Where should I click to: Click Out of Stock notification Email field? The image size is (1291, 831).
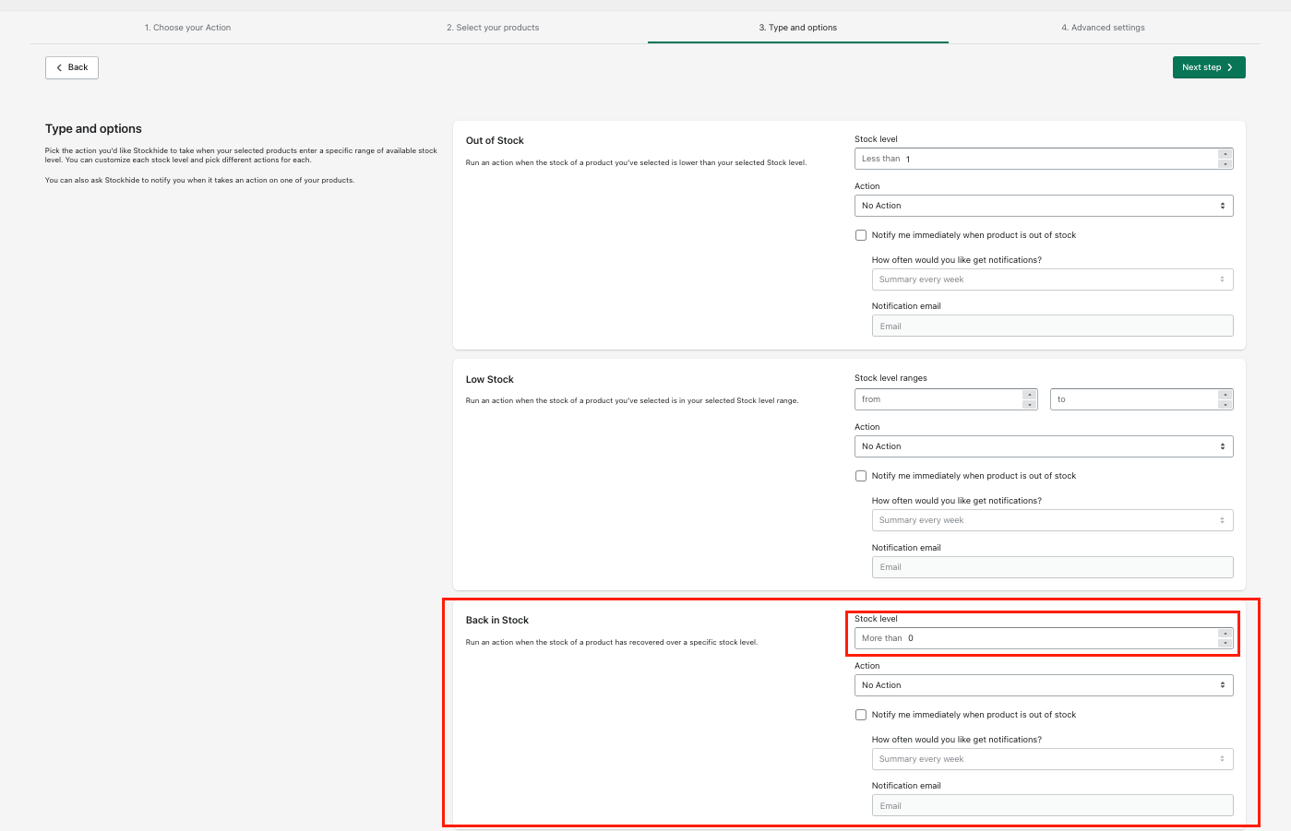1052,326
